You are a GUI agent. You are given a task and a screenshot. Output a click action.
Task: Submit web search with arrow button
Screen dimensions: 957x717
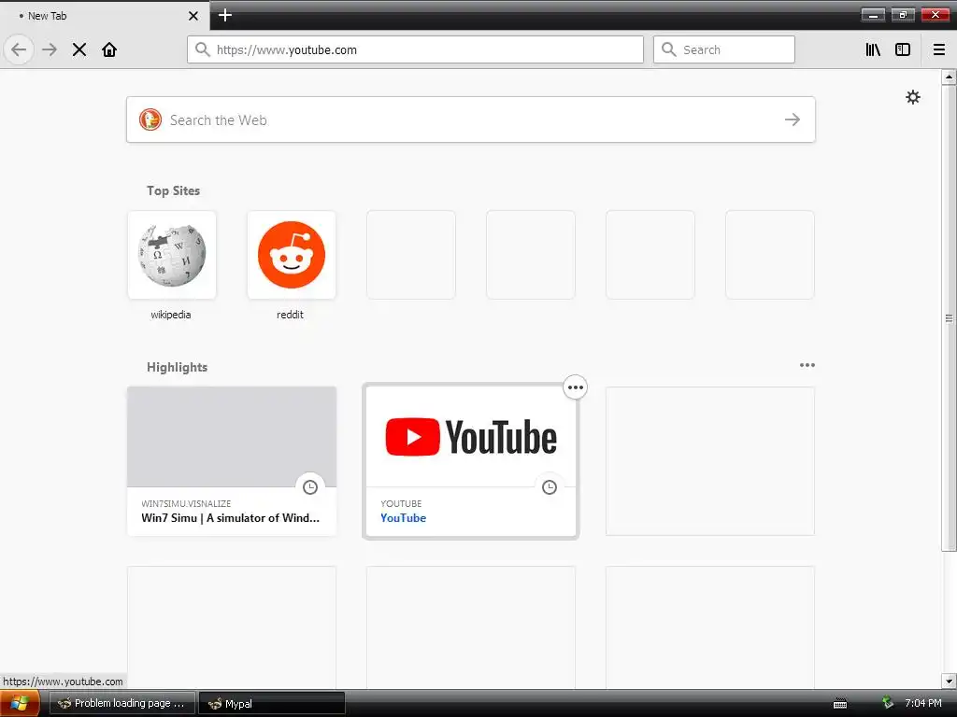tap(793, 119)
